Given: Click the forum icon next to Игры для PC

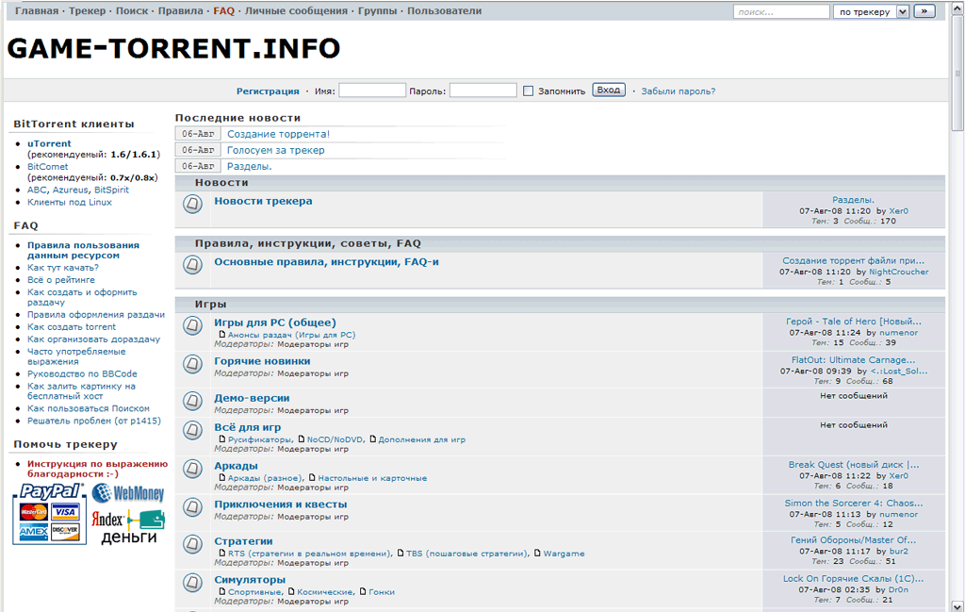Looking at the screenshot, I should click(192, 325).
